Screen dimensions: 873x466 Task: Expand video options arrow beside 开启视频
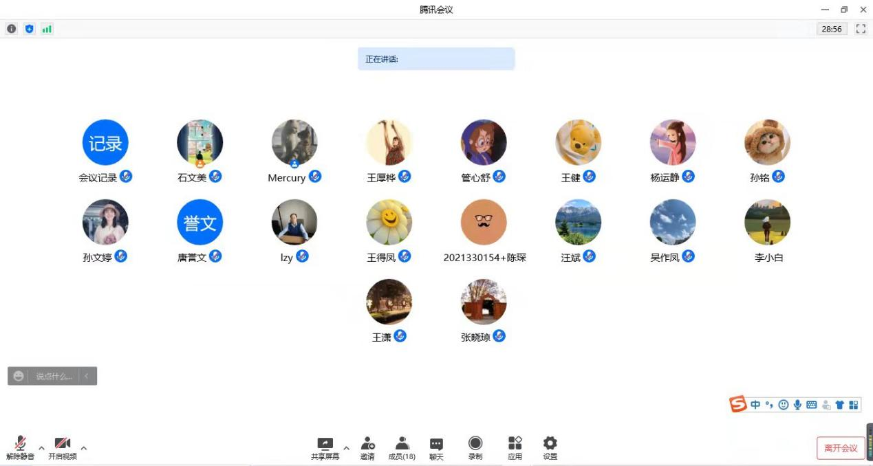(x=84, y=448)
